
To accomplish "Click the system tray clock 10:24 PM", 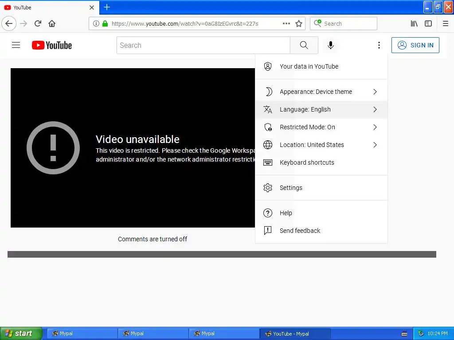I will click(438, 333).
